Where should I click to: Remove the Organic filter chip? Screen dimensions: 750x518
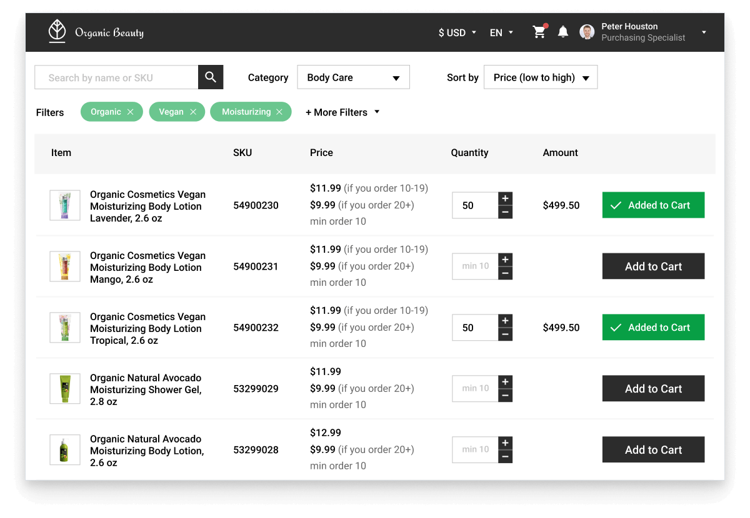tap(130, 112)
